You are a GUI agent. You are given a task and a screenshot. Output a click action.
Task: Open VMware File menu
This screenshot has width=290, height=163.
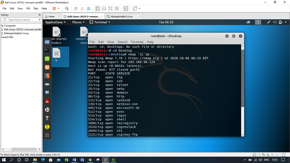point(4,9)
